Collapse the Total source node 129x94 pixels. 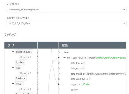coord(13,83)
